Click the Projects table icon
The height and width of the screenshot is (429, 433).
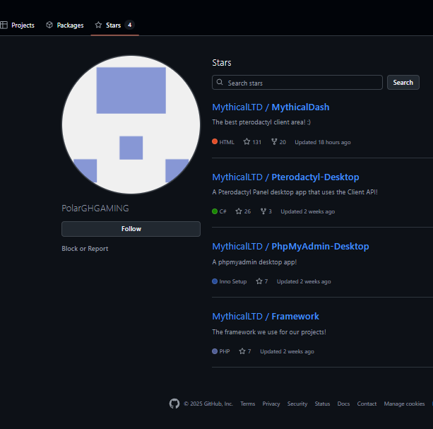click(x=4, y=25)
